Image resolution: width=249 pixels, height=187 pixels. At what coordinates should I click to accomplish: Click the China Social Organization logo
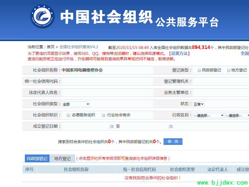click(42, 16)
